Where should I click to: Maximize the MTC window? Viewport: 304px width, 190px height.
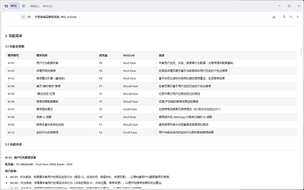pyautogui.click(x=289, y=6)
